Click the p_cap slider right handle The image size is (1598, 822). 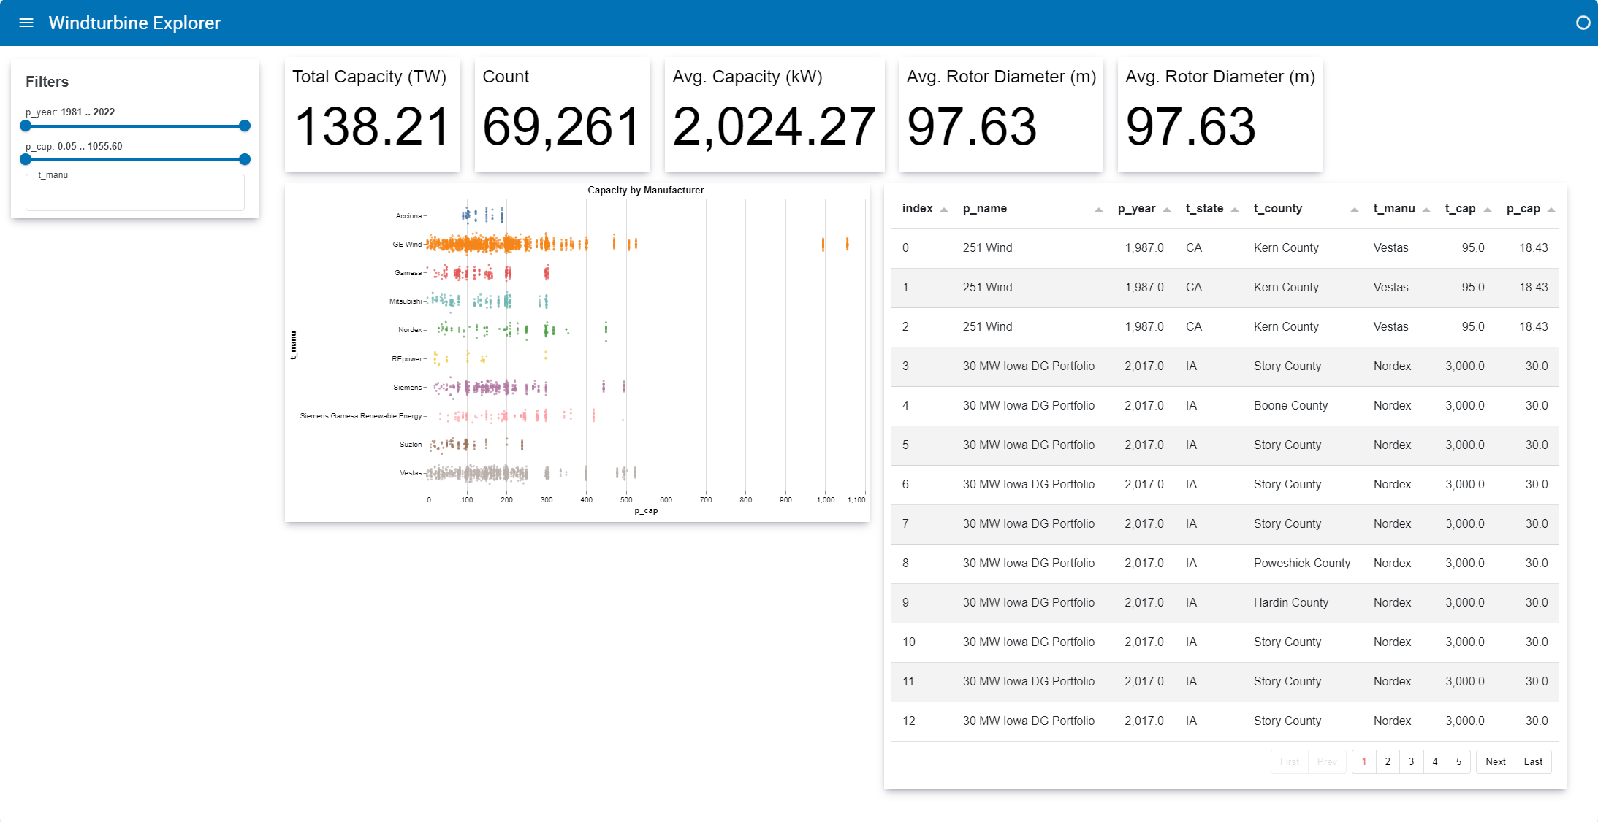245,159
